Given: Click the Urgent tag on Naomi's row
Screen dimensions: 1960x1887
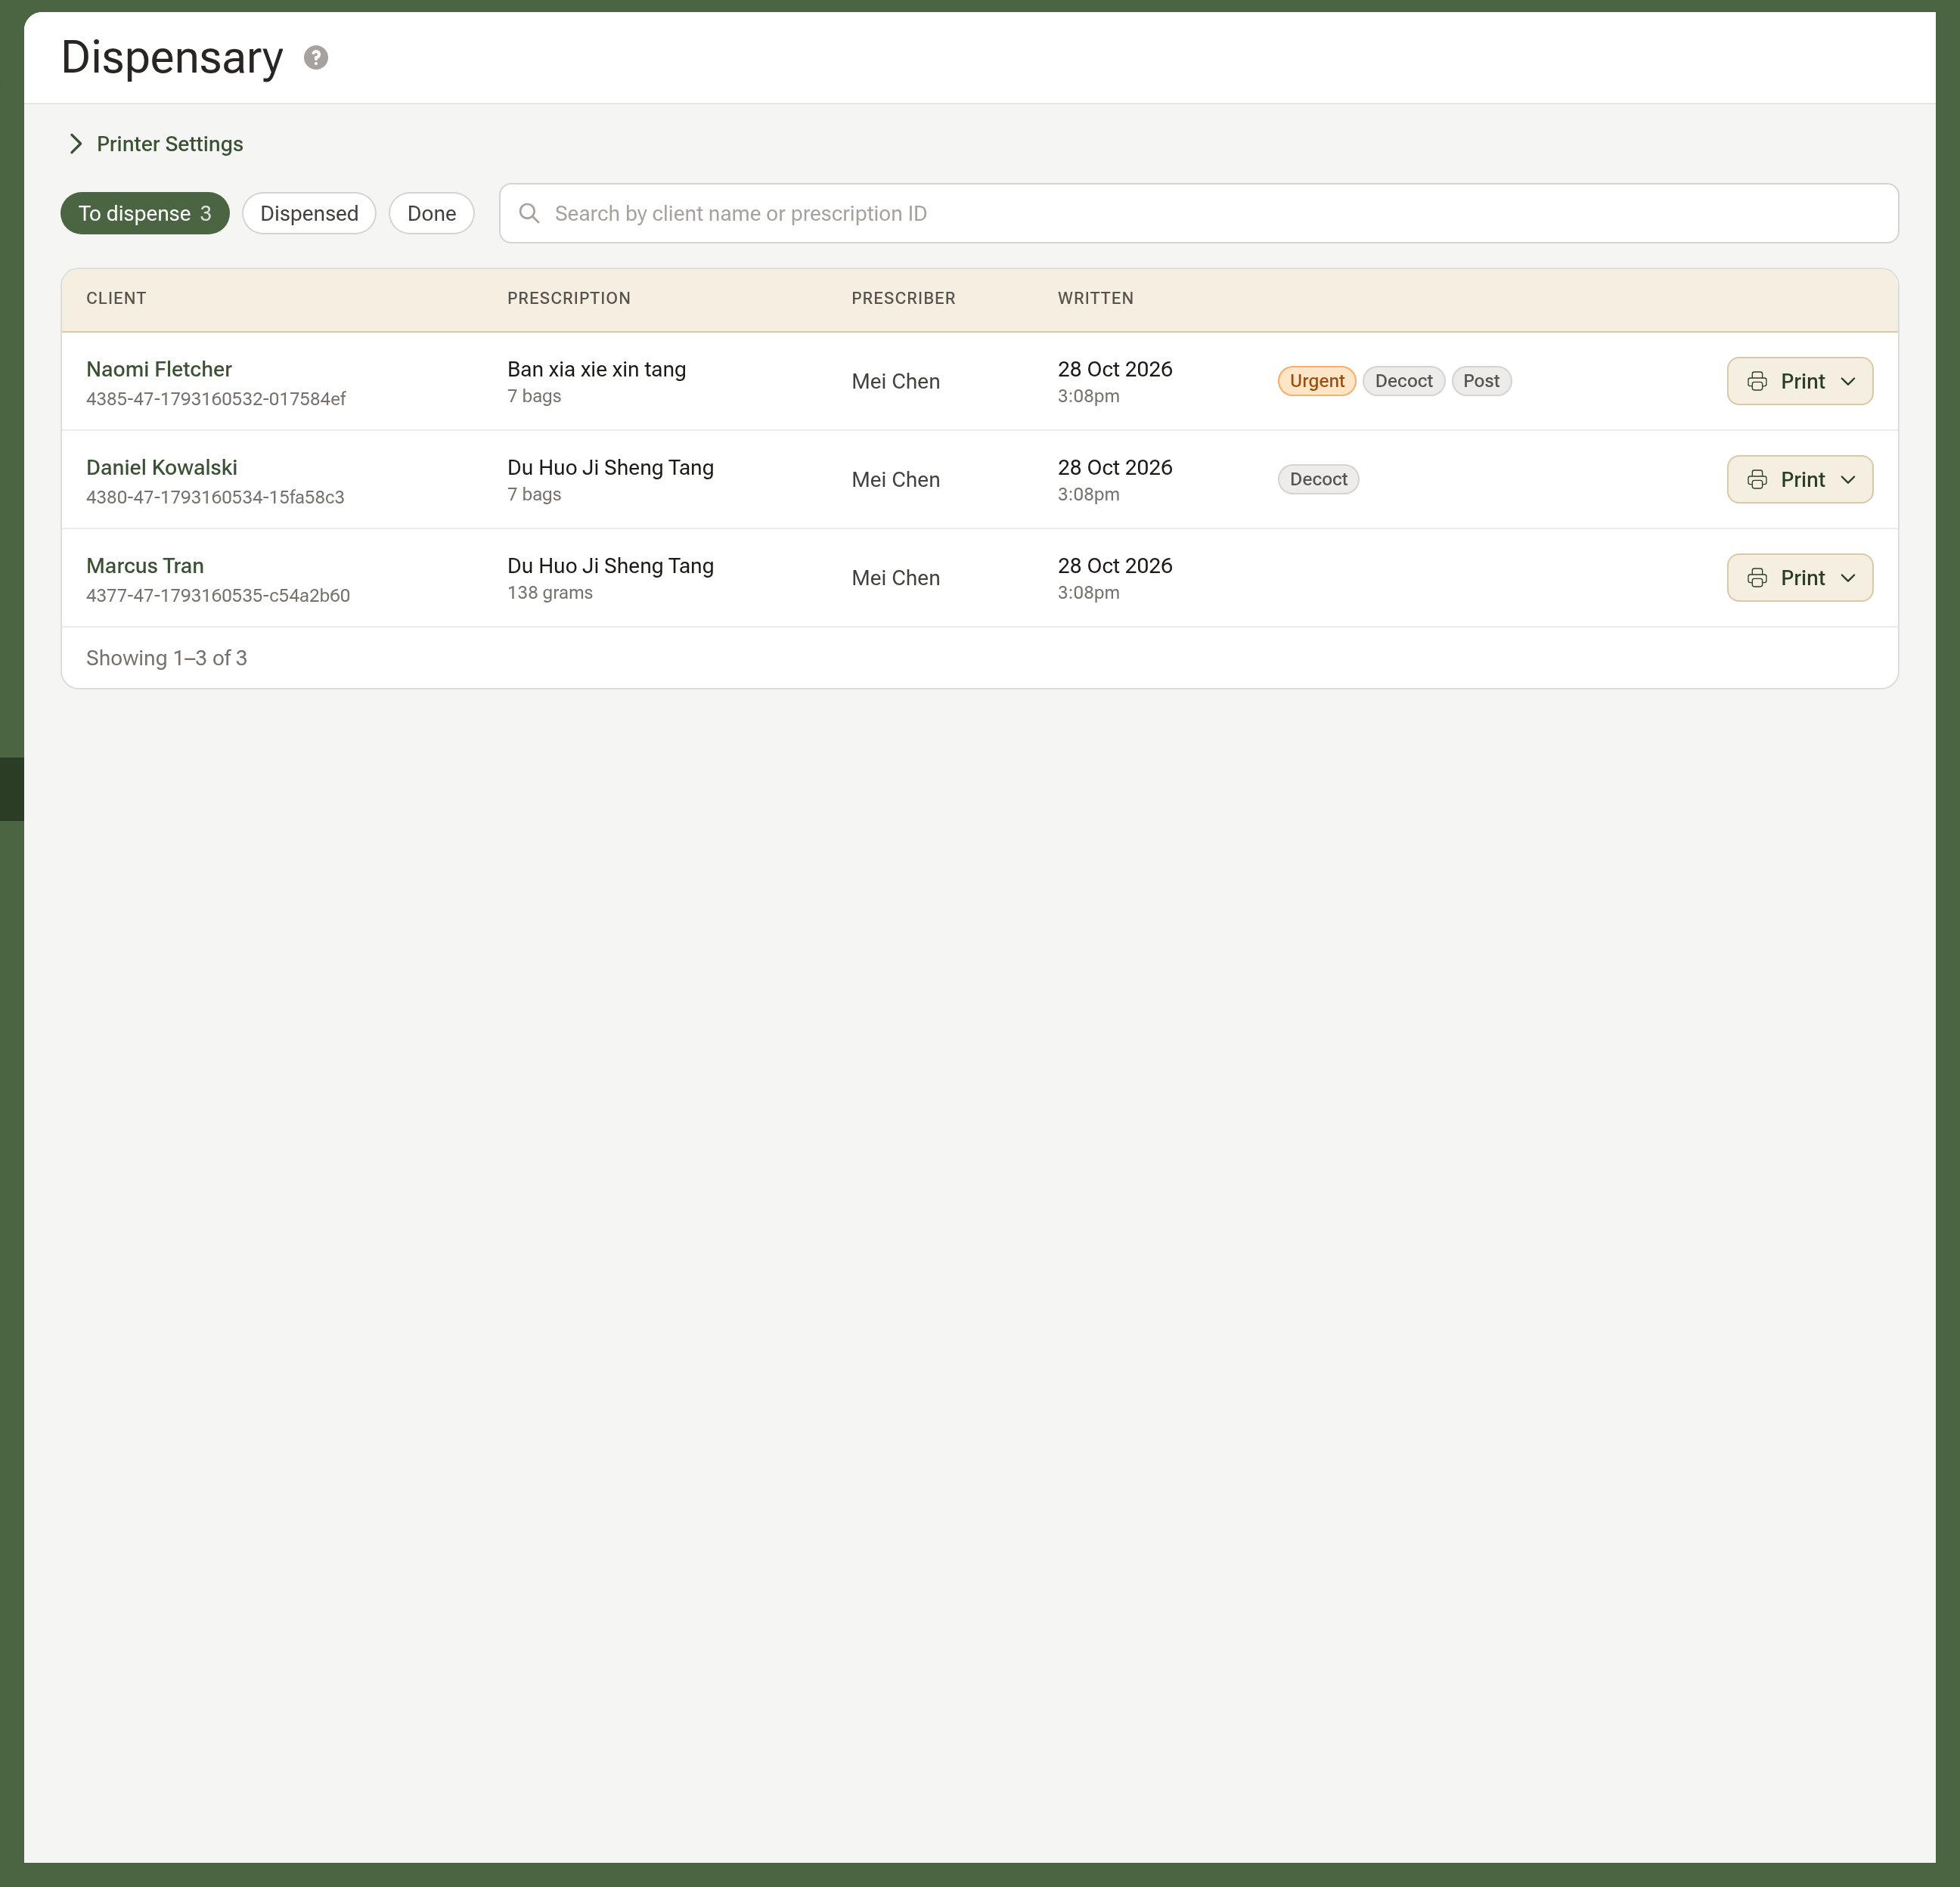Looking at the screenshot, I should click(1317, 381).
